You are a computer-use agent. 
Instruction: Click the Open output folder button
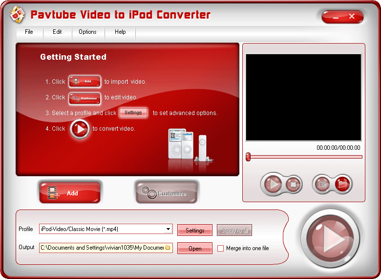(x=195, y=249)
